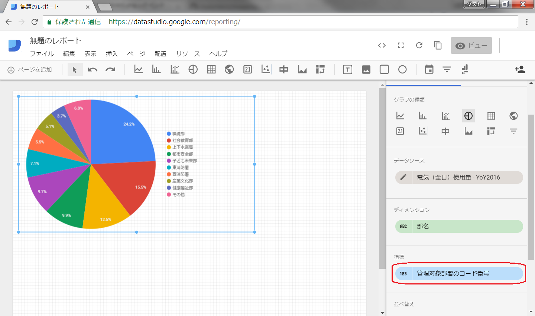Choose bar chart in グラフの種類 panel
Viewport: 535px width, 316px height.
coord(423,116)
